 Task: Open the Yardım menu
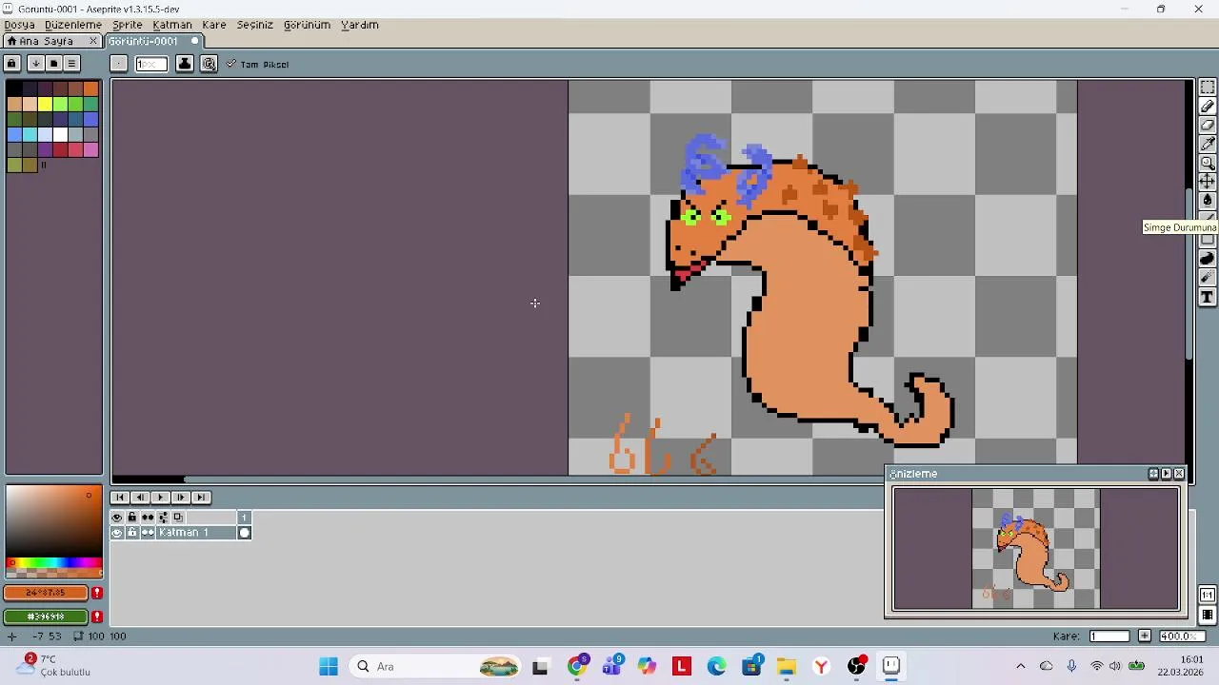360,25
